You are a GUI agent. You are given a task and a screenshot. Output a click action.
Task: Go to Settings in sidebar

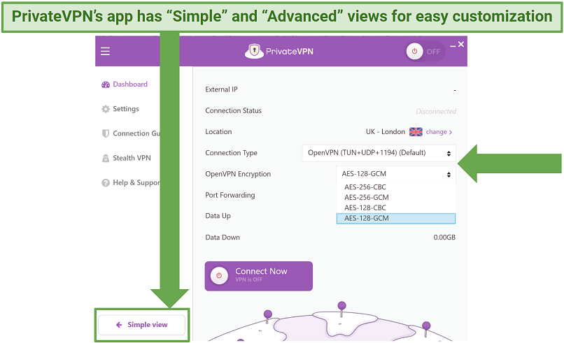(x=126, y=109)
